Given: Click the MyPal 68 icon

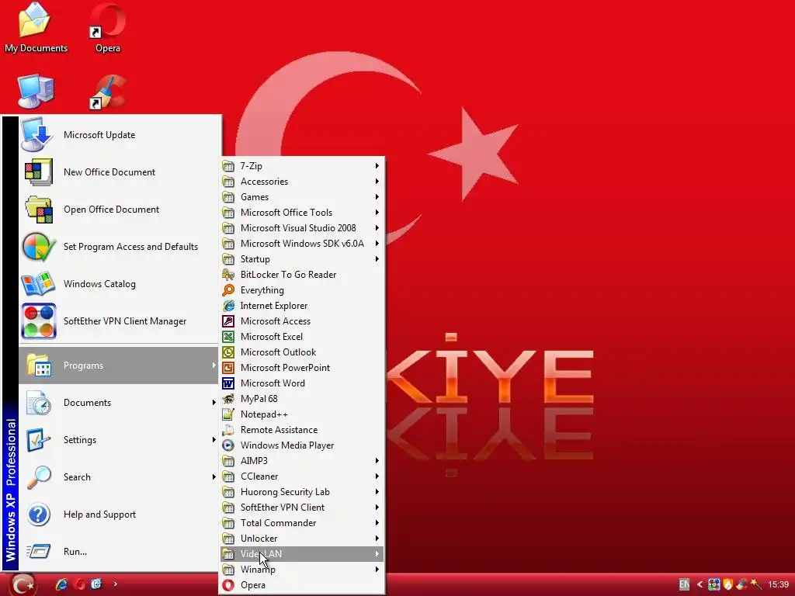Looking at the screenshot, I should pyautogui.click(x=229, y=399).
